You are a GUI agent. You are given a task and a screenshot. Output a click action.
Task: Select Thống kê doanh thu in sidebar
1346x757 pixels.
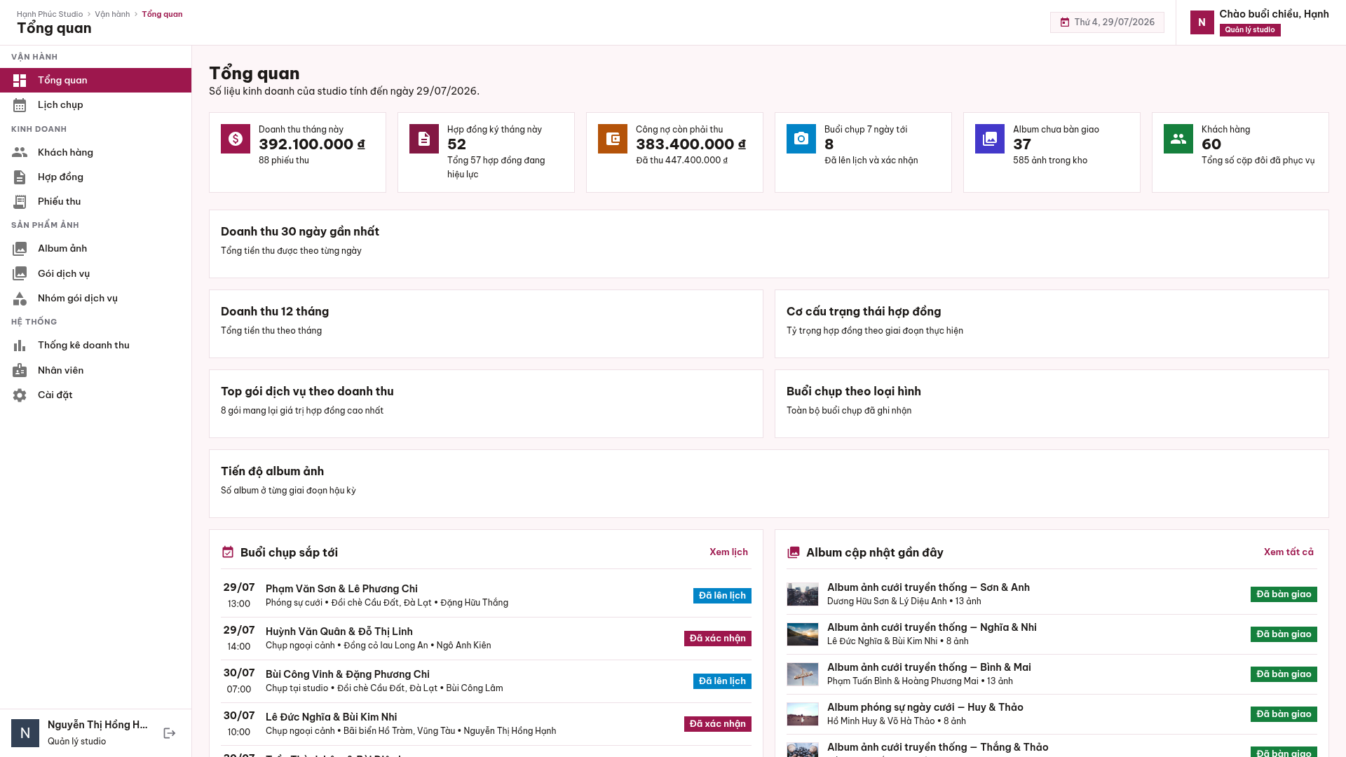[95, 346]
